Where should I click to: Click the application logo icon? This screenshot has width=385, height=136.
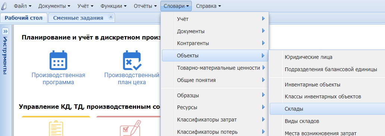[x=5, y=6]
